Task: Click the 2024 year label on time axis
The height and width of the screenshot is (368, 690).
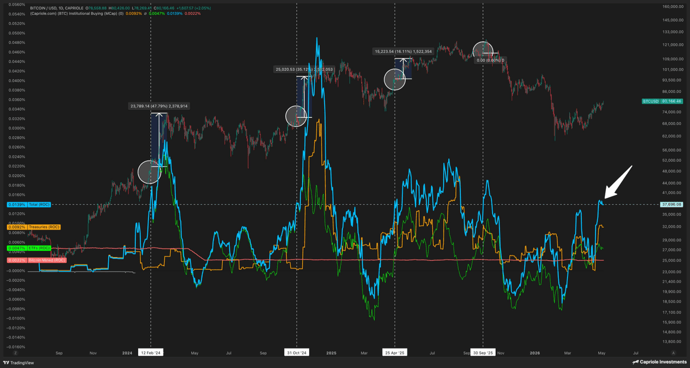Action: coord(127,353)
